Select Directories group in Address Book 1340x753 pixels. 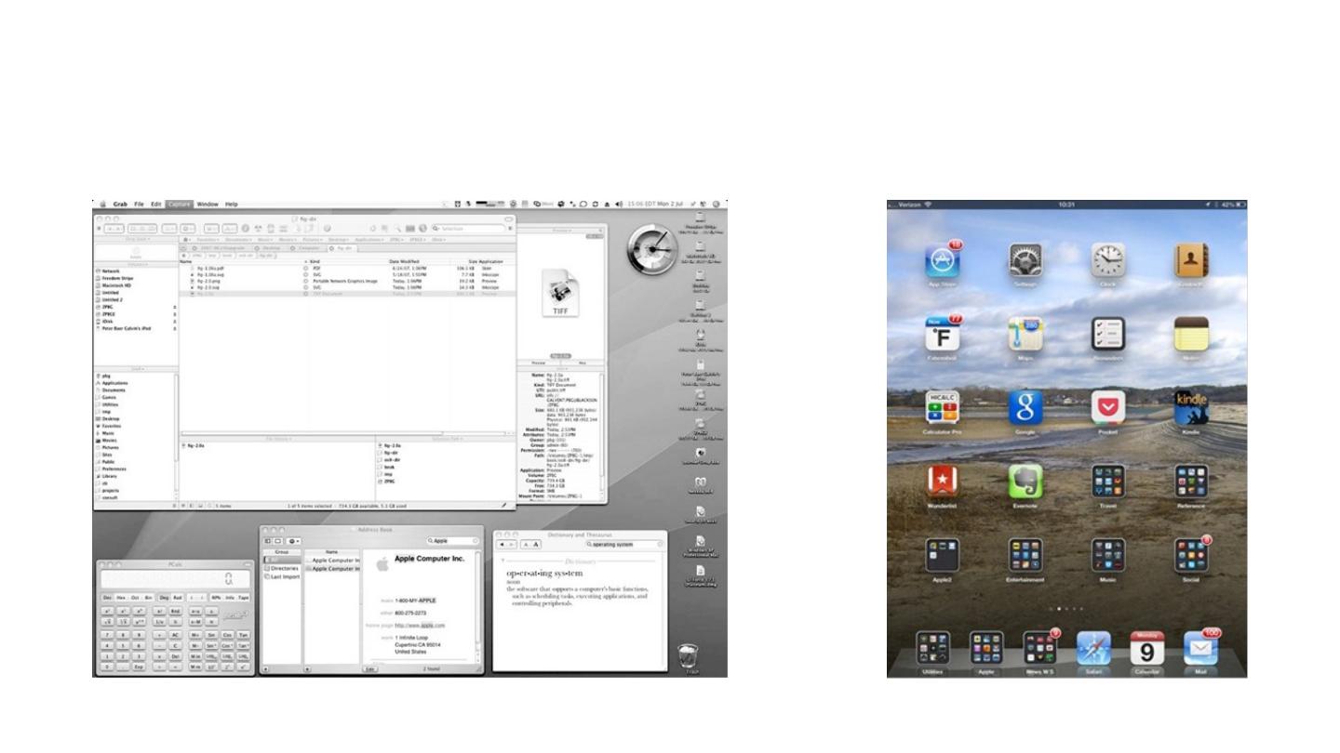(x=282, y=568)
